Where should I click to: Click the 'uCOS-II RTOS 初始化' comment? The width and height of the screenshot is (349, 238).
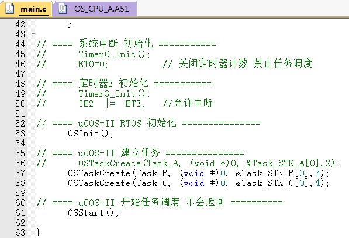coord(148,123)
